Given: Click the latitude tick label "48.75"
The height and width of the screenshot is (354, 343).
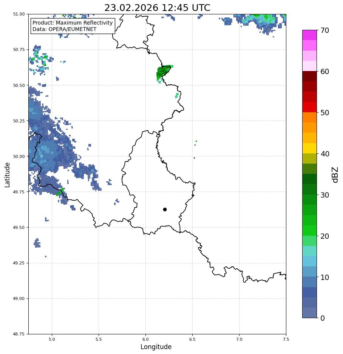Looking at the screenshot, I should tap(19, 334).
